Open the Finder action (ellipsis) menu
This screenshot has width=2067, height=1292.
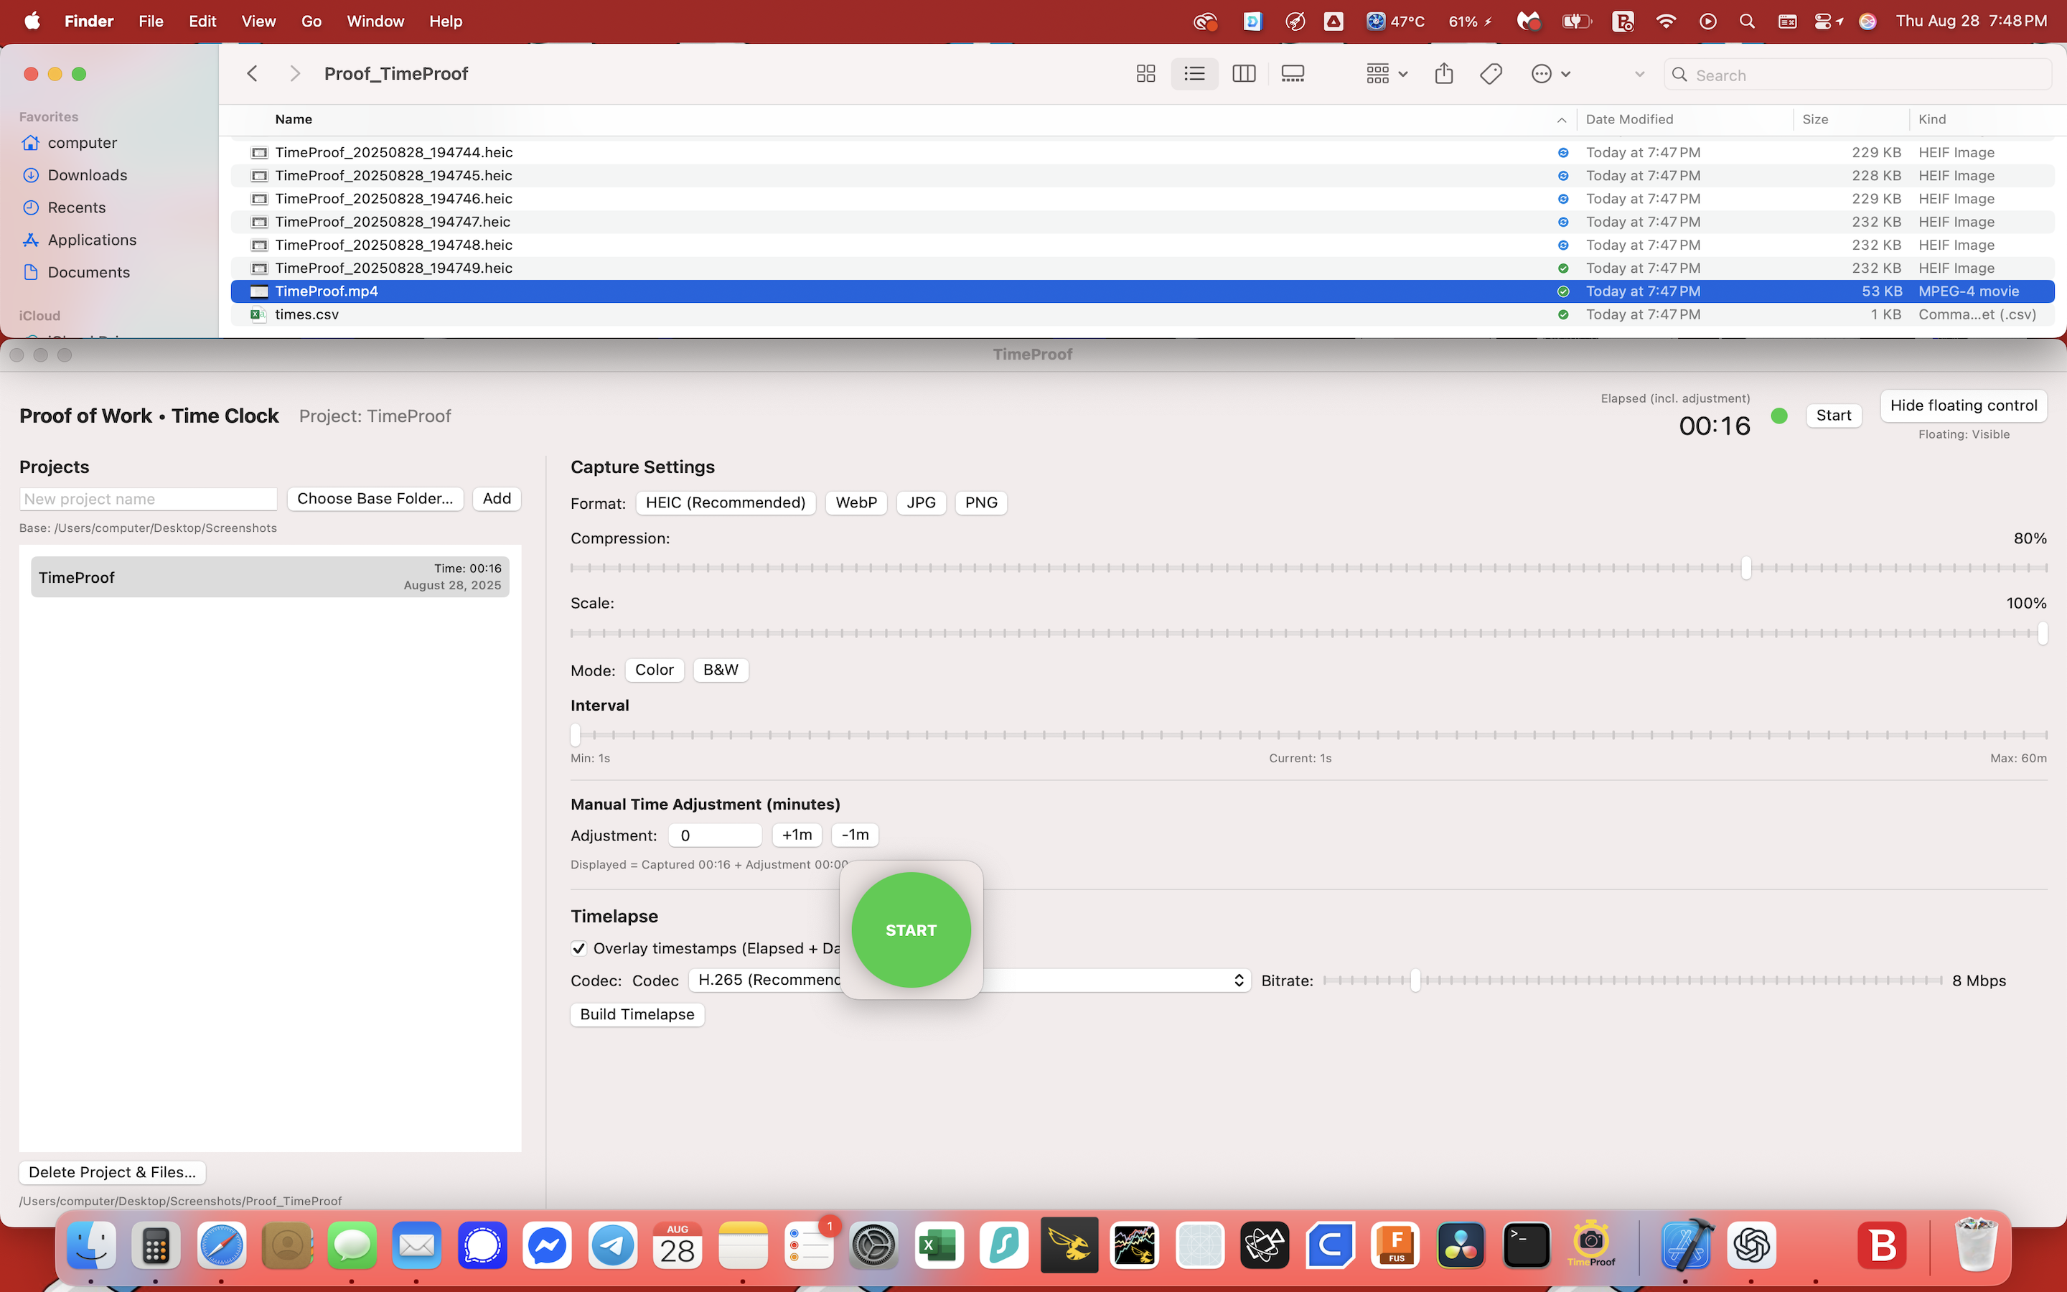tap(1550, 75)
